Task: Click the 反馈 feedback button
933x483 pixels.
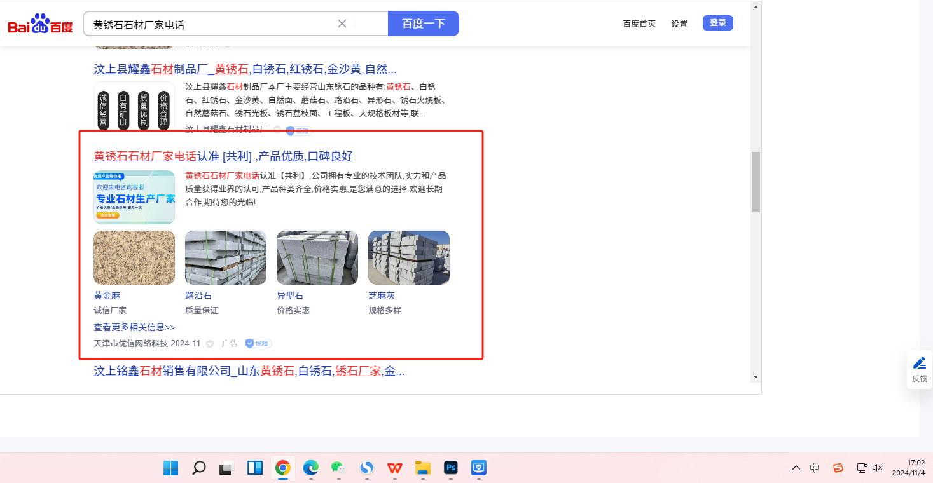Action: [920, 370]
